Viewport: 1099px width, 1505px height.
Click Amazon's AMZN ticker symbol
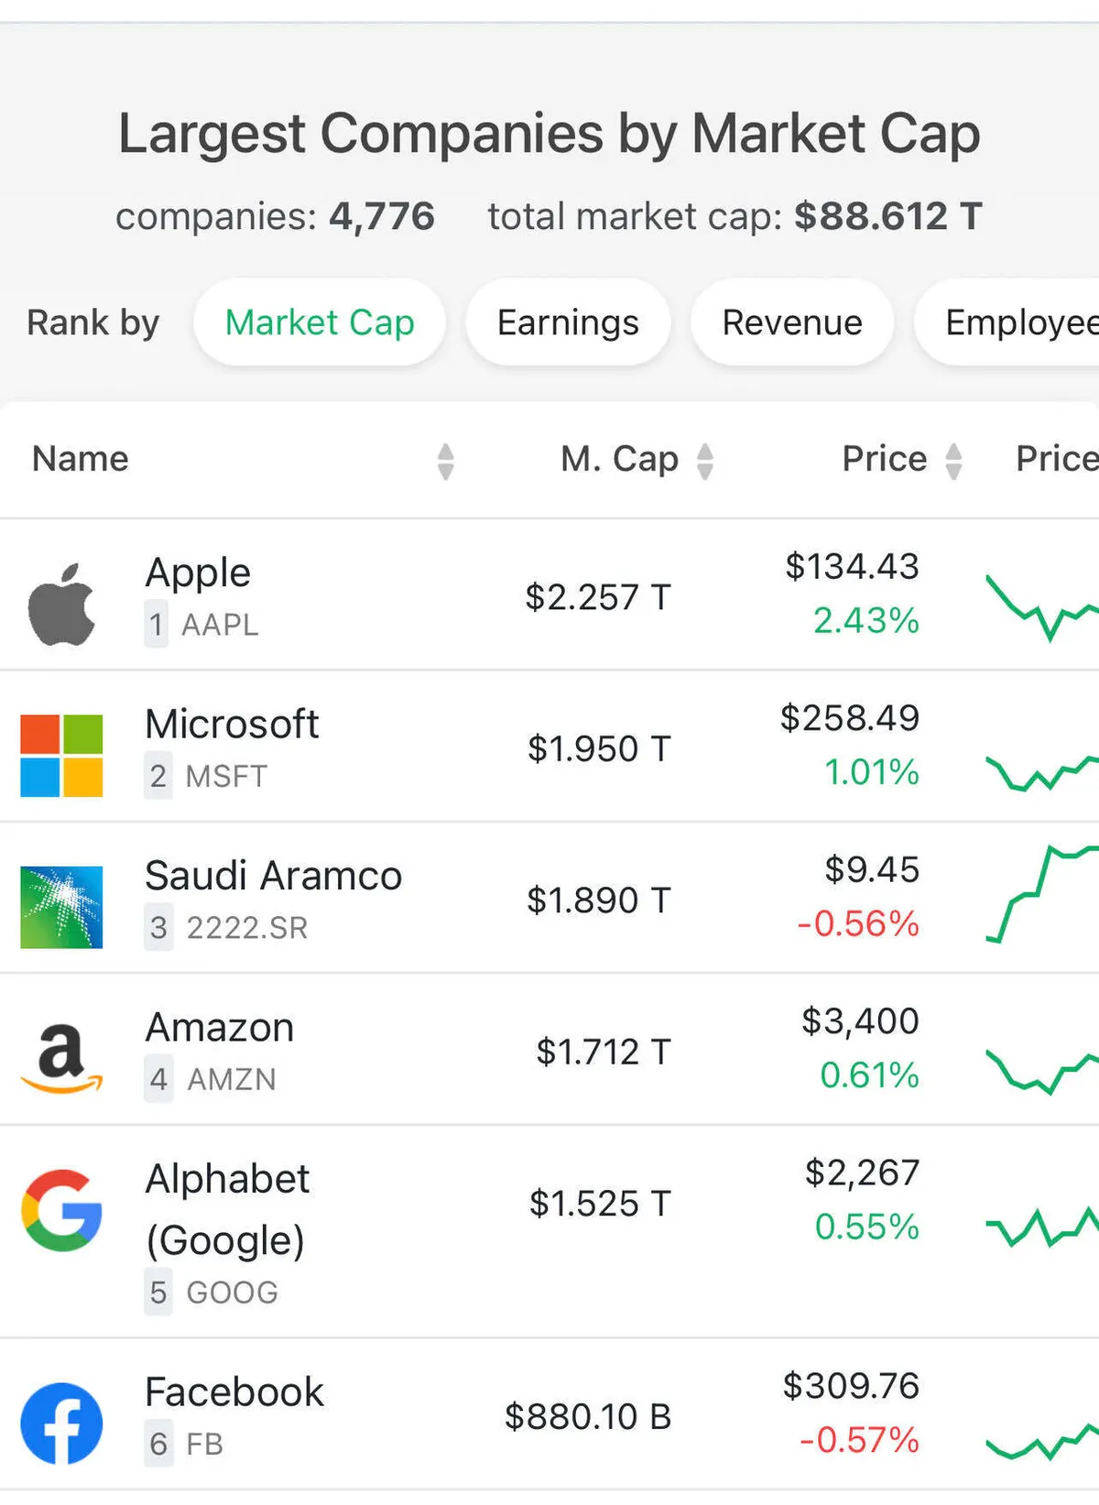coord(231,1079)
